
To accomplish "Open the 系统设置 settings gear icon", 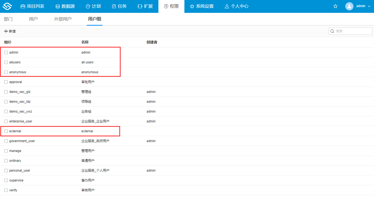I will point(192,6).
